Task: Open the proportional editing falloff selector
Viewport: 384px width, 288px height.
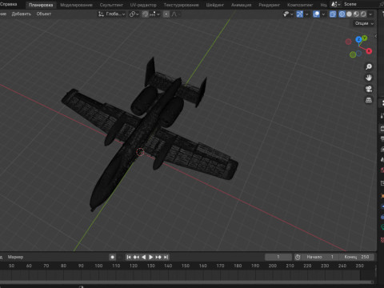Action: point(174,14)
